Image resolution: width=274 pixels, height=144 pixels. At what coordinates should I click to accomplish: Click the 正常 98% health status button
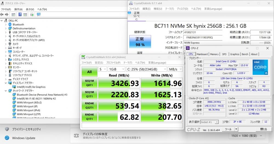pos(140,41)
